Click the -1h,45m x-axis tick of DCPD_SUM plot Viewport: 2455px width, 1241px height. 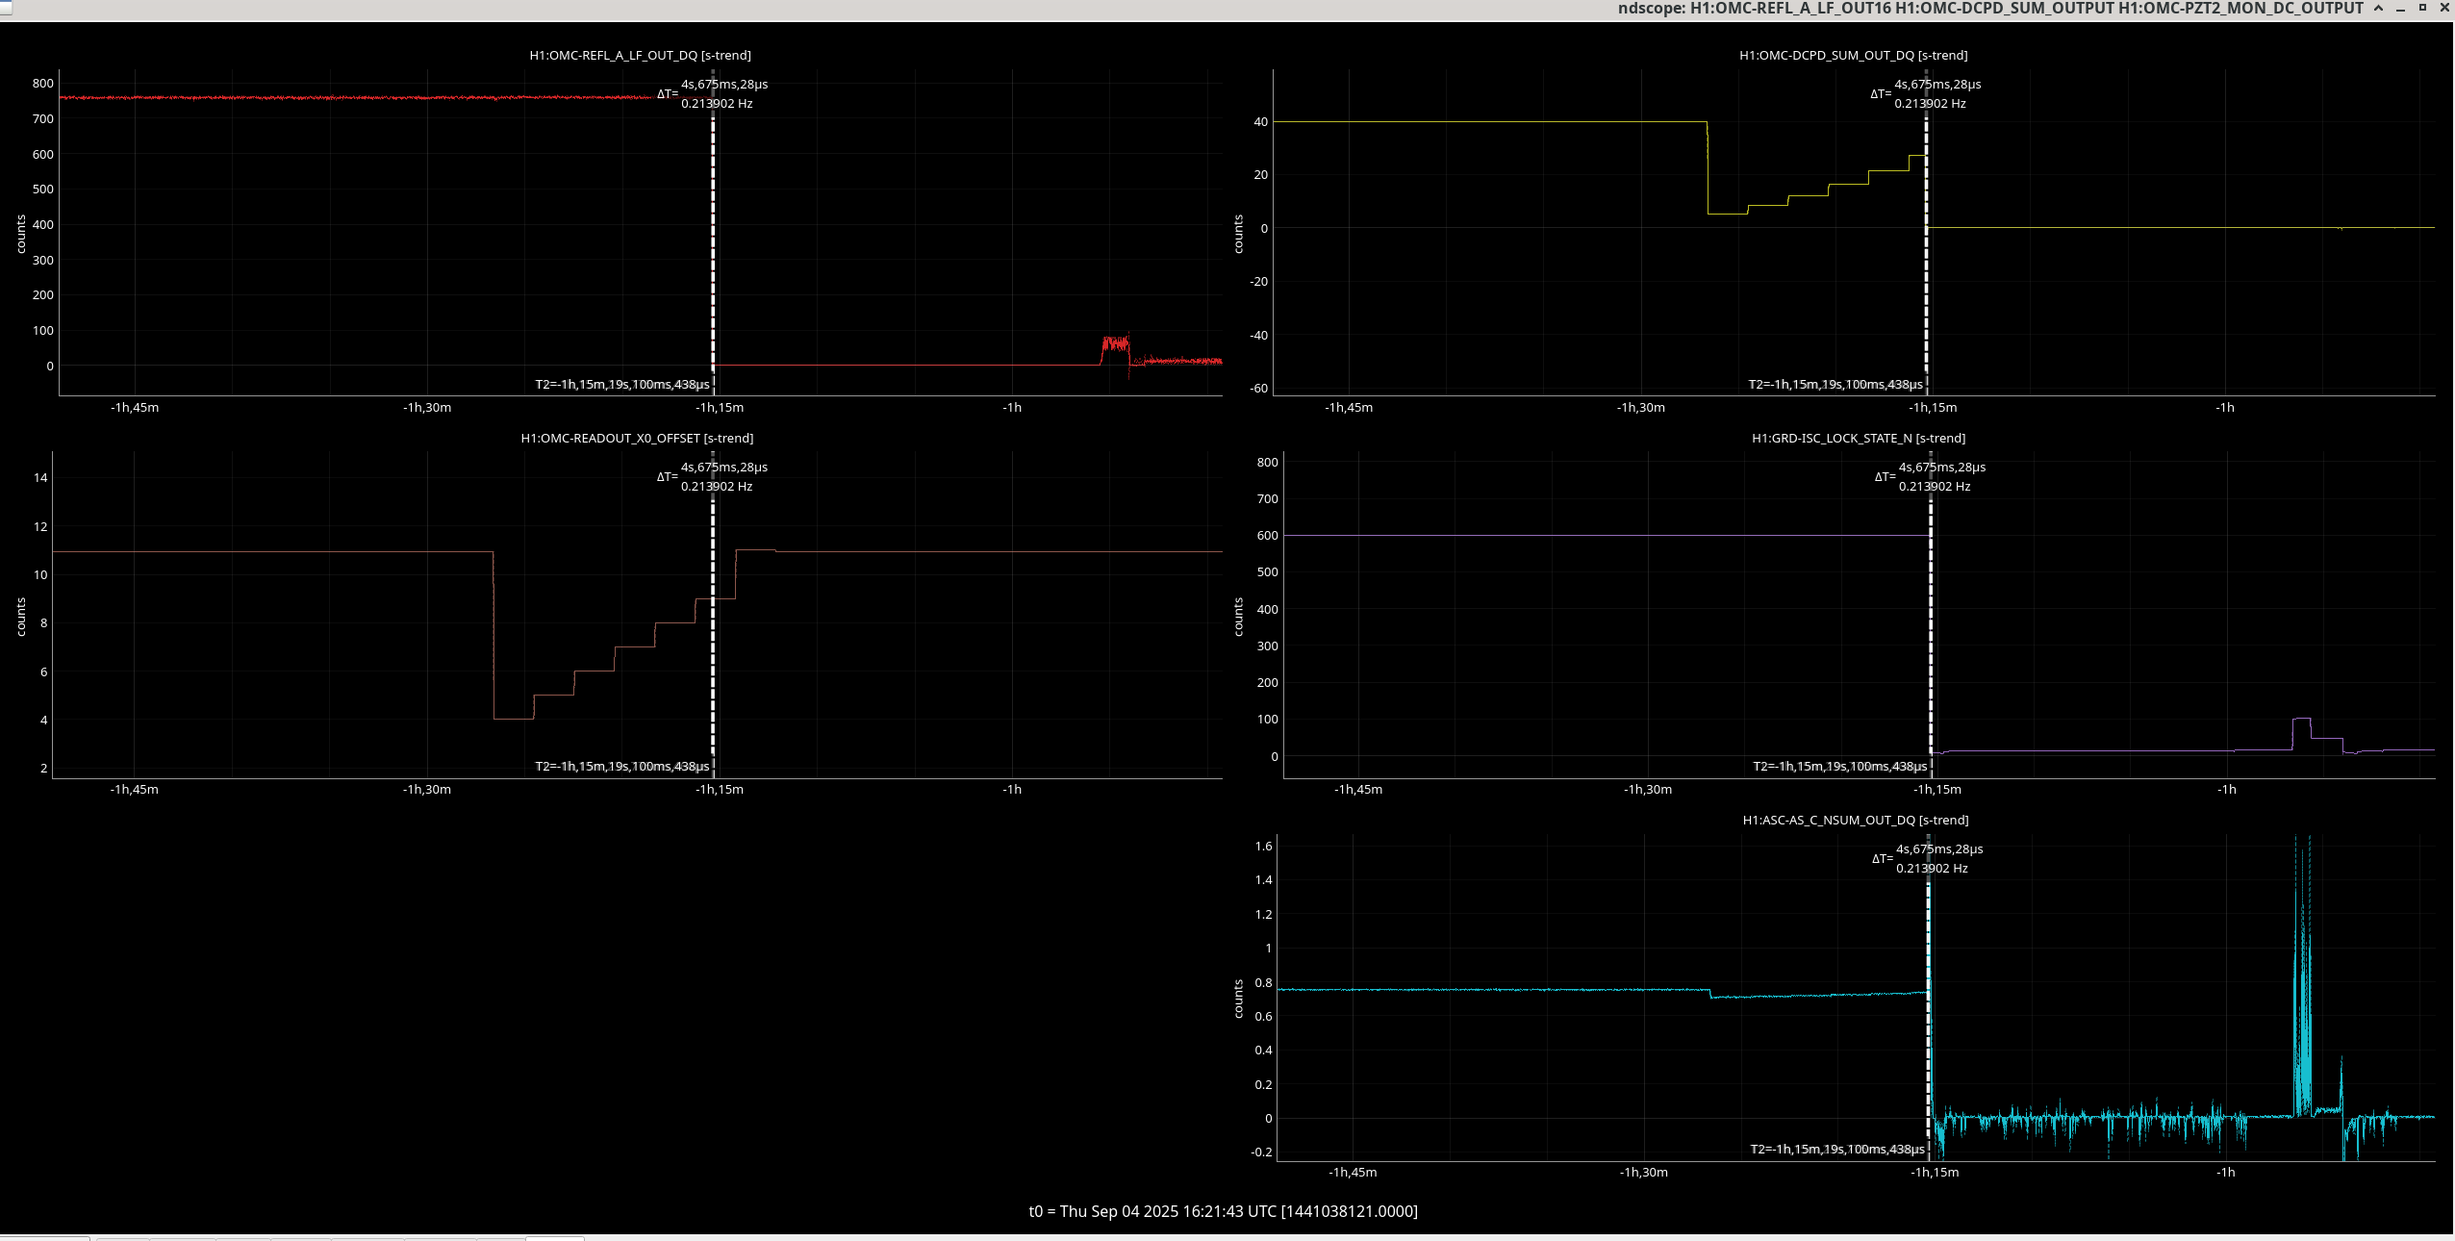pos(1349,408)
